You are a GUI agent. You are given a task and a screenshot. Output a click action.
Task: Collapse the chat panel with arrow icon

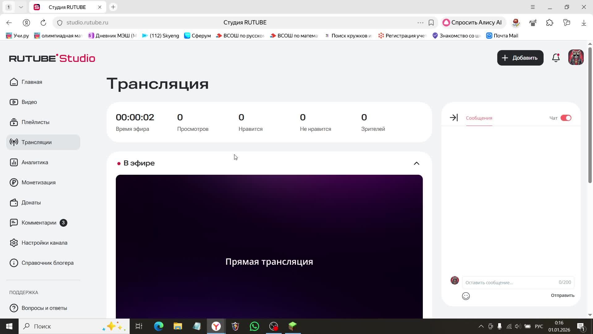tap(454, 118)
